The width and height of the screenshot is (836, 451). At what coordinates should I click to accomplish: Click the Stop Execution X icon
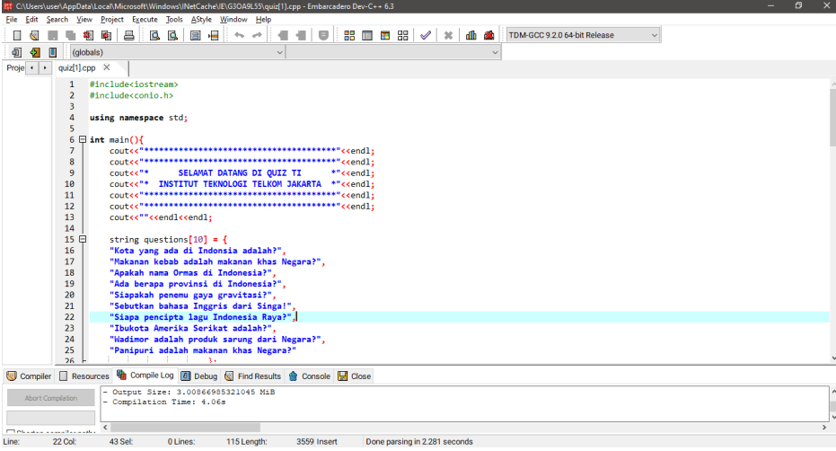click(448, 35)
